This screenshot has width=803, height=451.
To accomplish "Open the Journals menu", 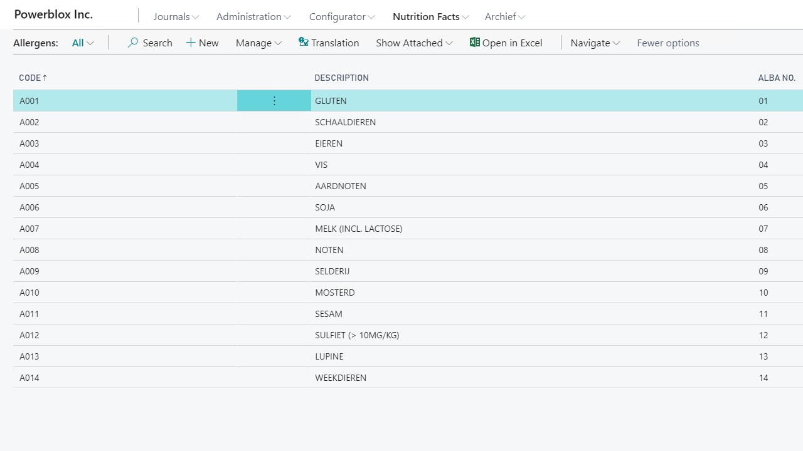I will (176, 17).
